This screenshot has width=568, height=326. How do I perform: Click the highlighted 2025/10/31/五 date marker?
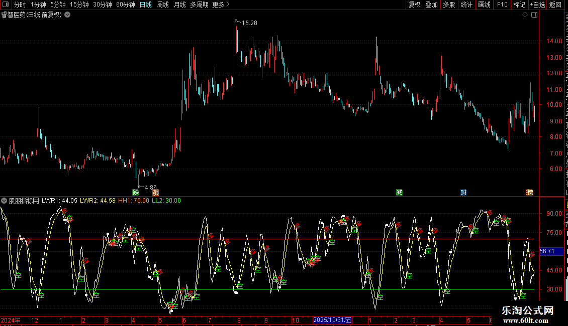click(x=332, y=320)
